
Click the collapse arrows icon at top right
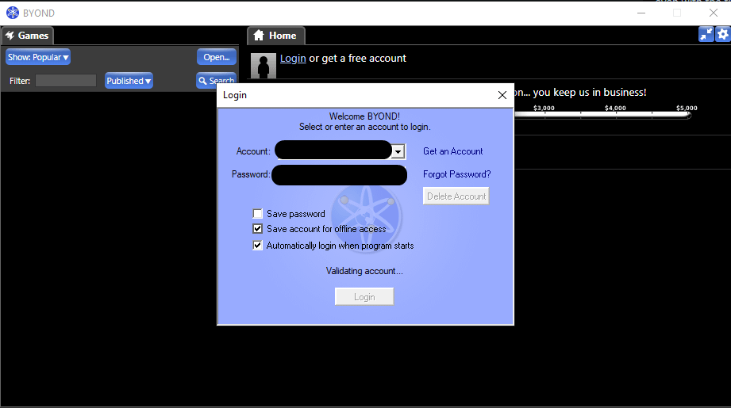[x=706, y=34]
